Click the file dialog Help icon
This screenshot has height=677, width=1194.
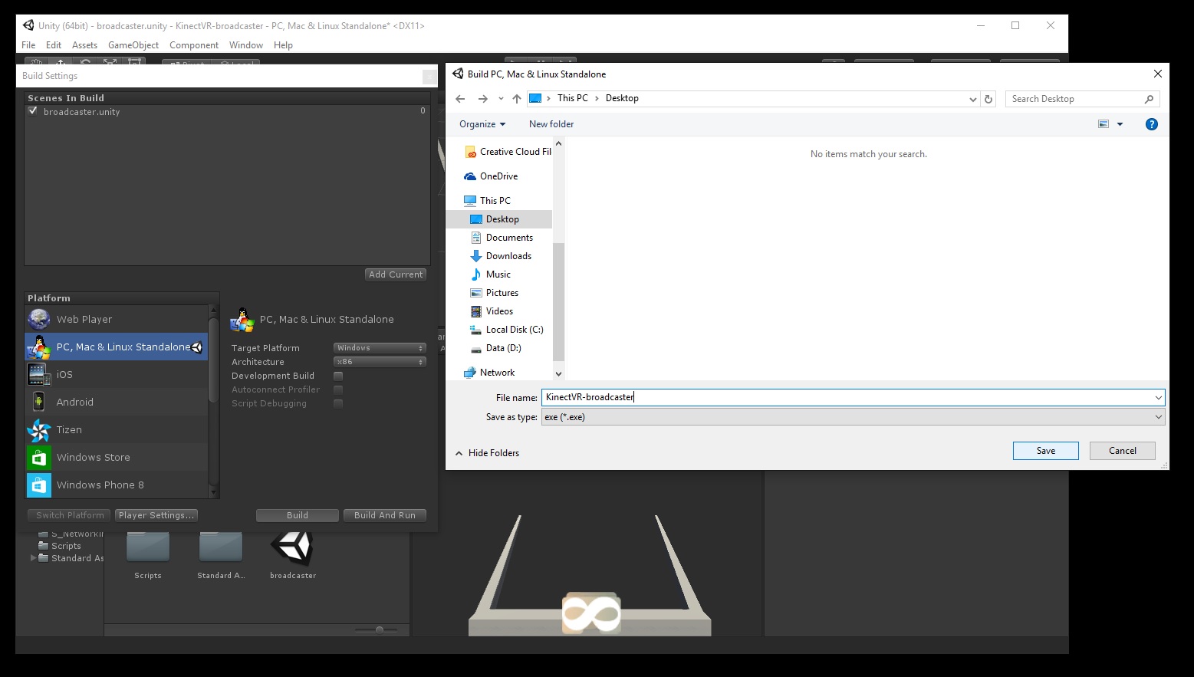[x=1151, y=124]
